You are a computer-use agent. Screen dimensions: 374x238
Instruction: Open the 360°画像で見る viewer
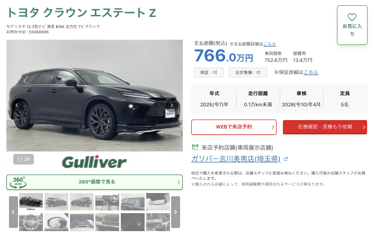94,182
